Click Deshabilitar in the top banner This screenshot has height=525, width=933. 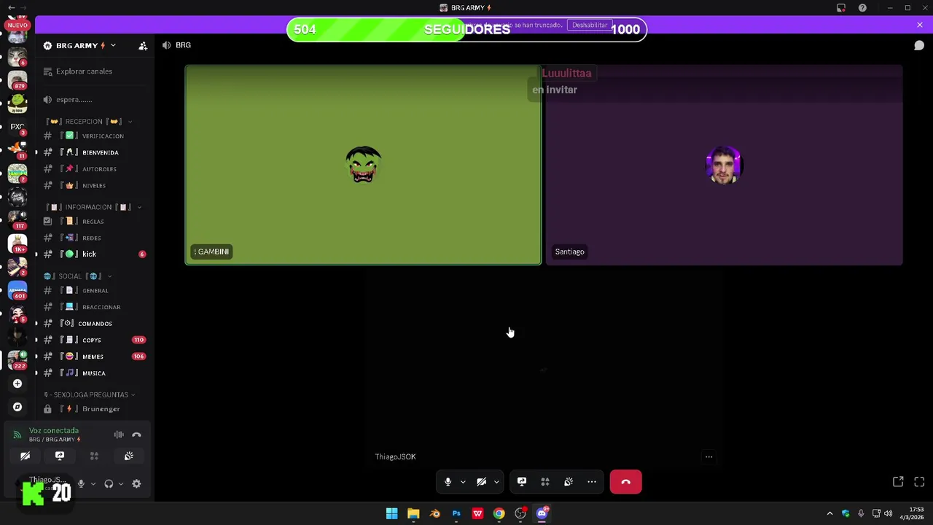(590, 25)
